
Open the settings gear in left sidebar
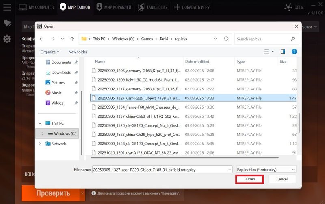point(7,39)
